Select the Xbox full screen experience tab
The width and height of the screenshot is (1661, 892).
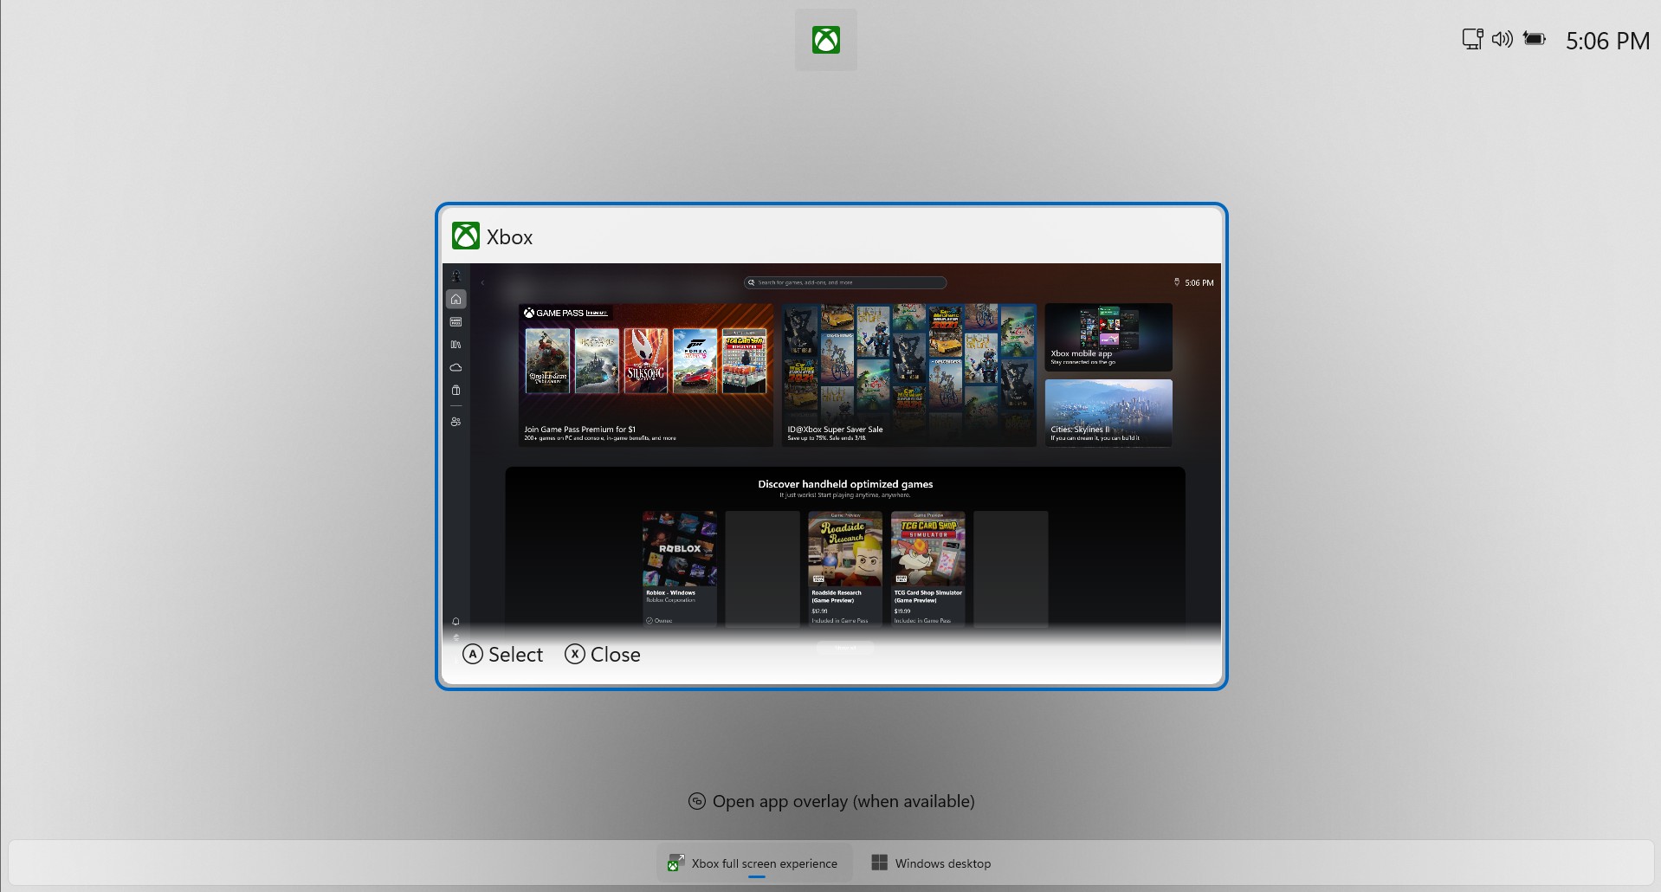coord(753,863)
